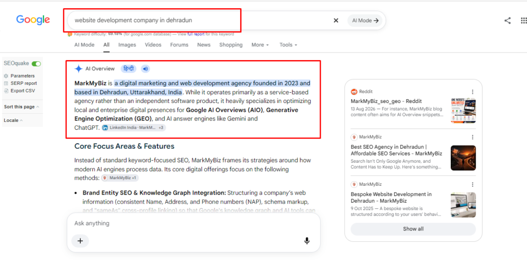527x264 pixels.
Task: Clear the search query with the X icon
Action: (x=336, y=21)
